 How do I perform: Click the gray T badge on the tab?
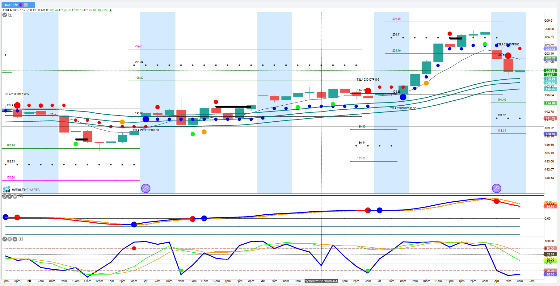26,5
